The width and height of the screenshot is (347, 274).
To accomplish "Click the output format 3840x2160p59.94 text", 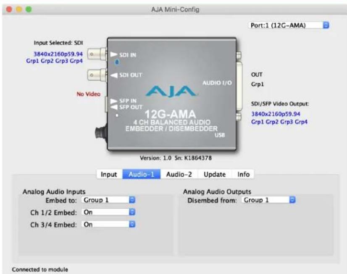I will pyautogui.click(x=276, y=114).
